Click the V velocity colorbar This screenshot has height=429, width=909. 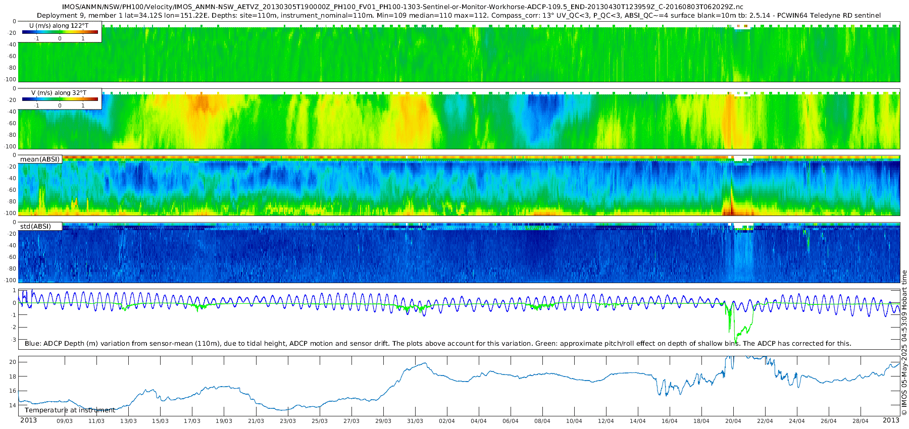pyautogui.click(x=60, y=99)
